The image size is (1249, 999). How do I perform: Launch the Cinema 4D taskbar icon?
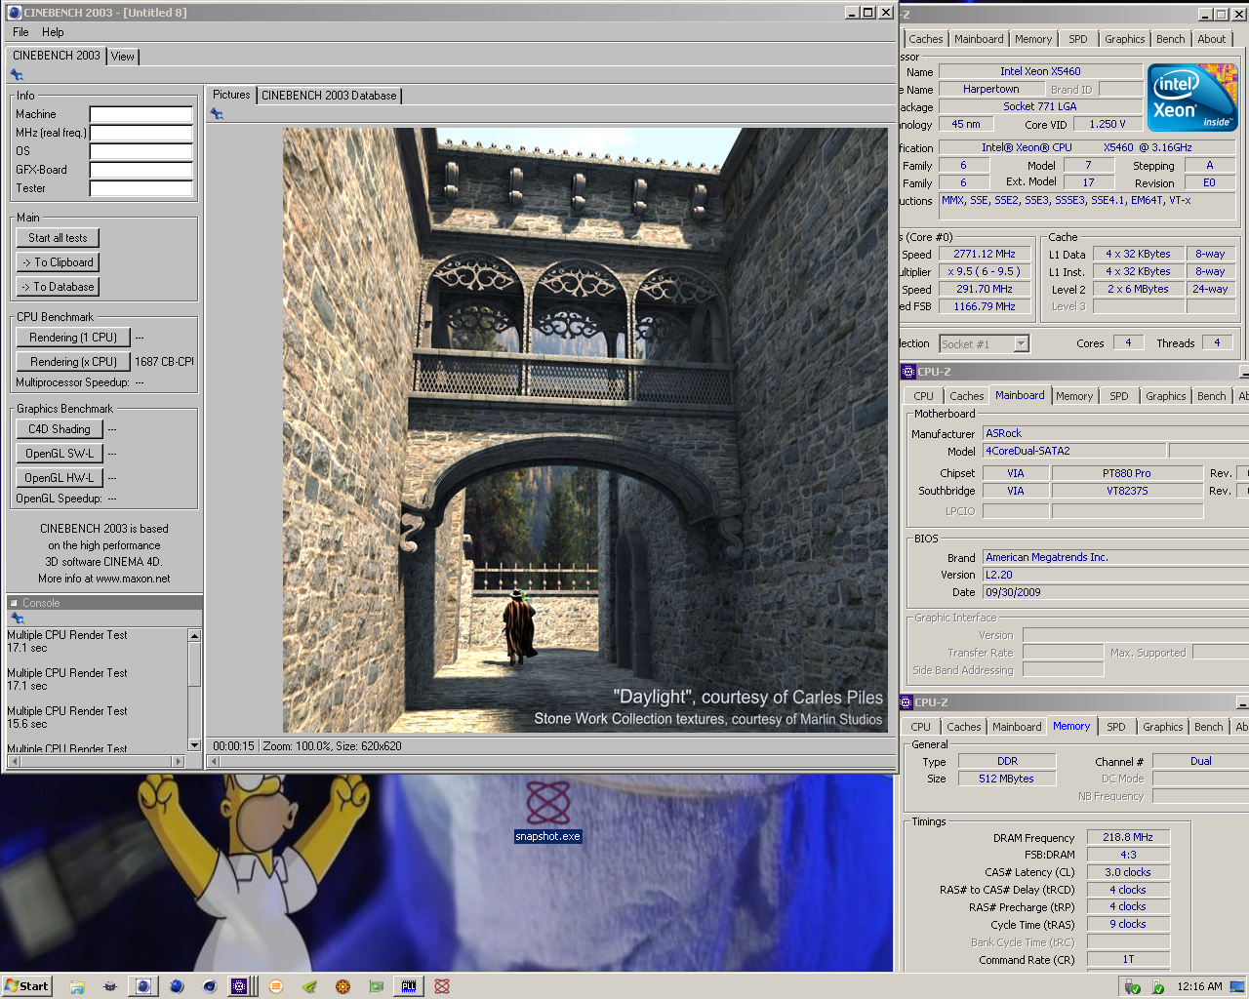click(210, 986)
